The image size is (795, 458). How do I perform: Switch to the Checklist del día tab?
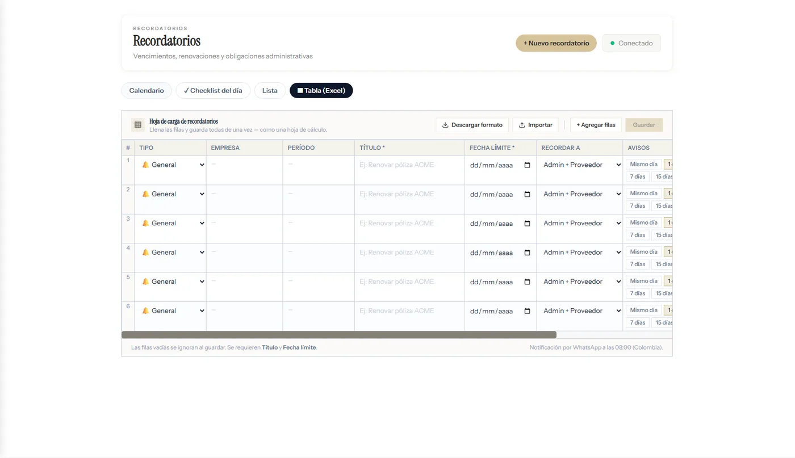[213, 91]
